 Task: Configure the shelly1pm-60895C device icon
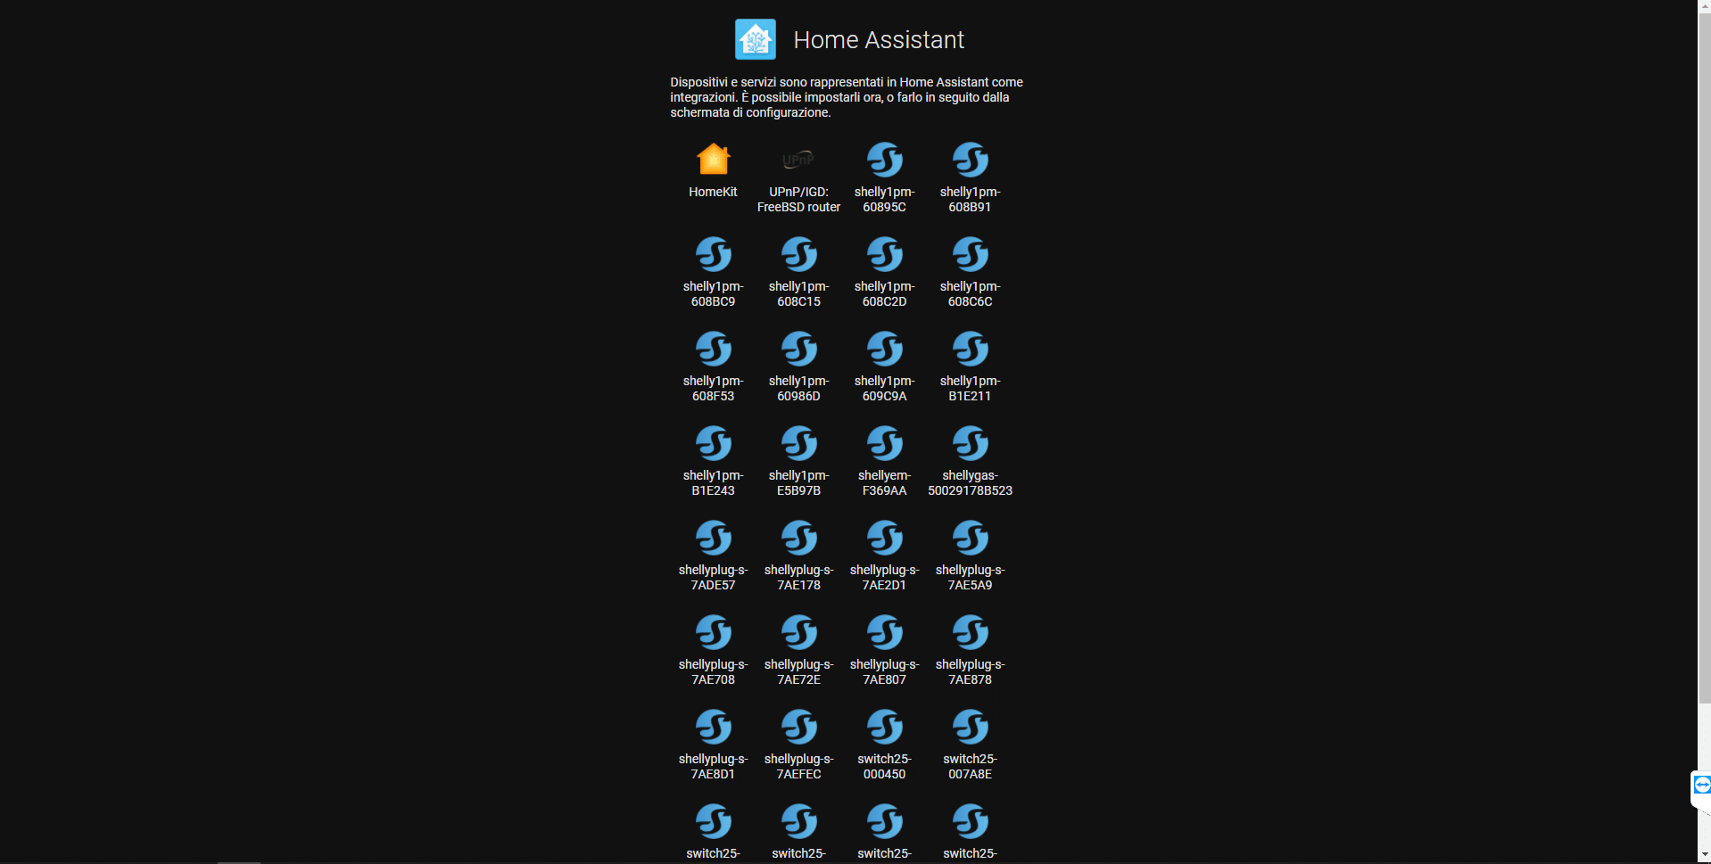[x=884, y=160]
